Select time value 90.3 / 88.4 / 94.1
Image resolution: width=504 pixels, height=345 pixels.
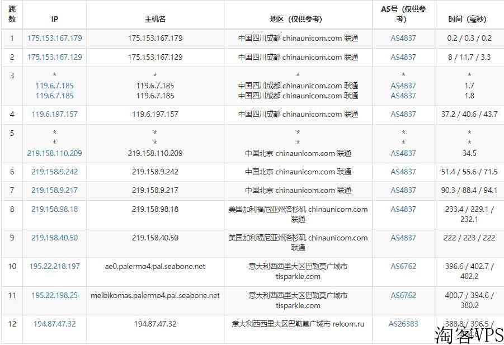click(469, 190)
